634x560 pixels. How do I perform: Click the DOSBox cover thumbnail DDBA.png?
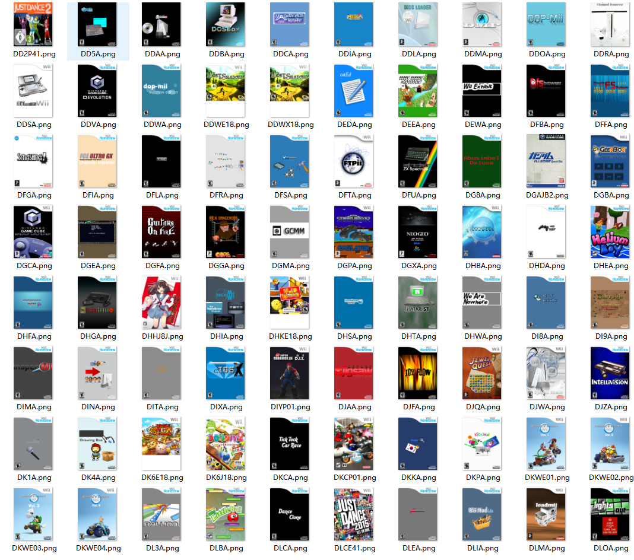(226, 25)
